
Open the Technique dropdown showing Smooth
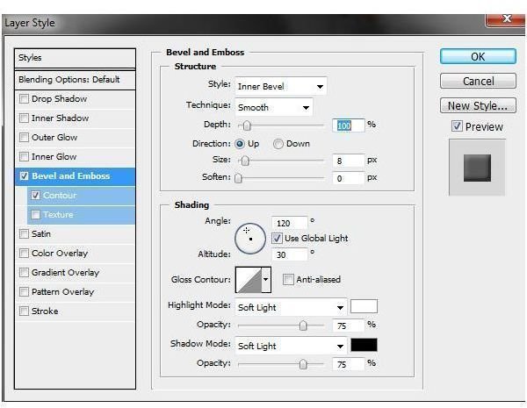274,107
